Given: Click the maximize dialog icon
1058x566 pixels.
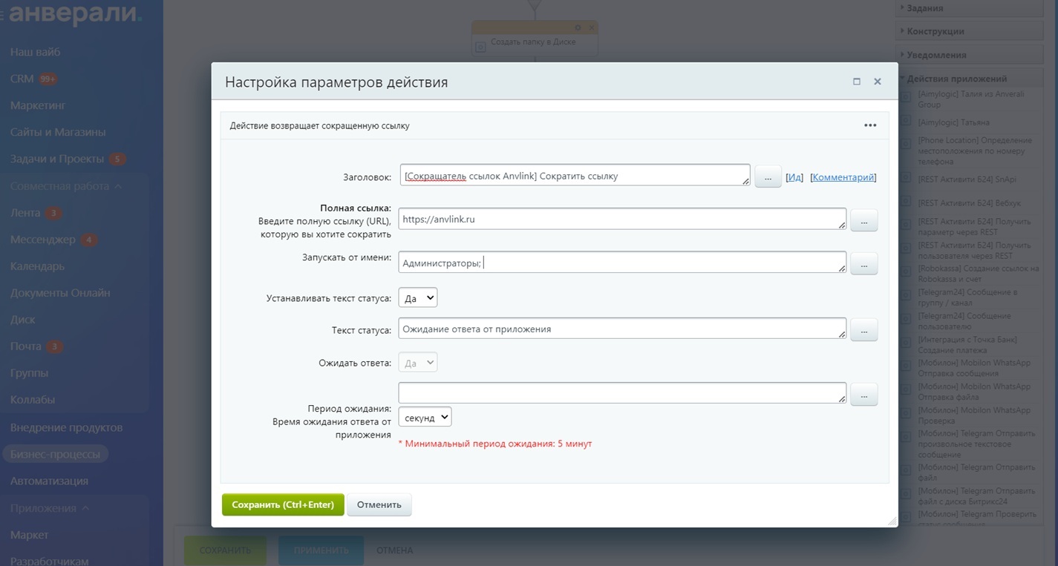Looking at the screenshot, I should 857,82.
